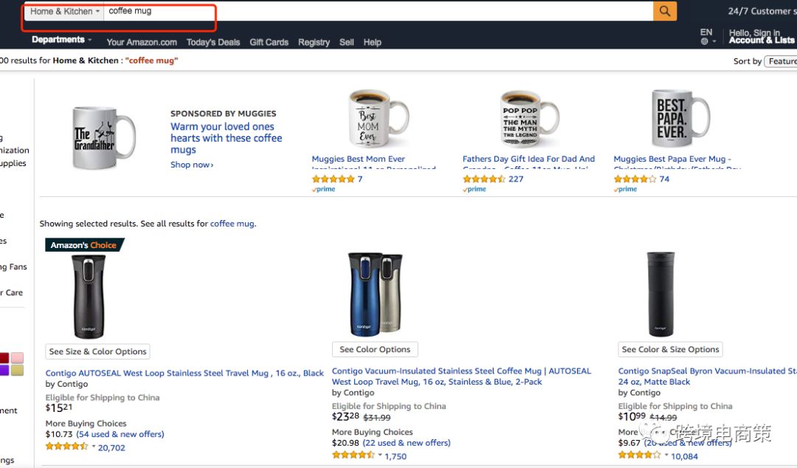Expand the Departments menu
Screen dimensions: 797x468
coord(61,40)
